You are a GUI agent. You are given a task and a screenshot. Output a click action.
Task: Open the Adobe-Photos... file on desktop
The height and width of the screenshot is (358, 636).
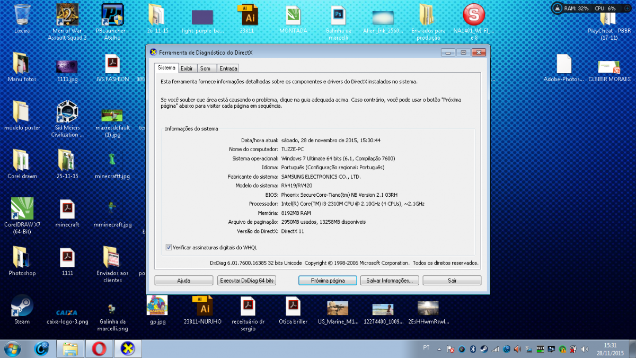(x=564, y=68)
